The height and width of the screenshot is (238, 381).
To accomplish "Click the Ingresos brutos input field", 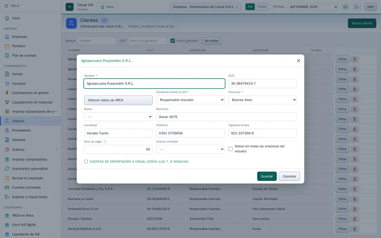I will click(262, 133).
